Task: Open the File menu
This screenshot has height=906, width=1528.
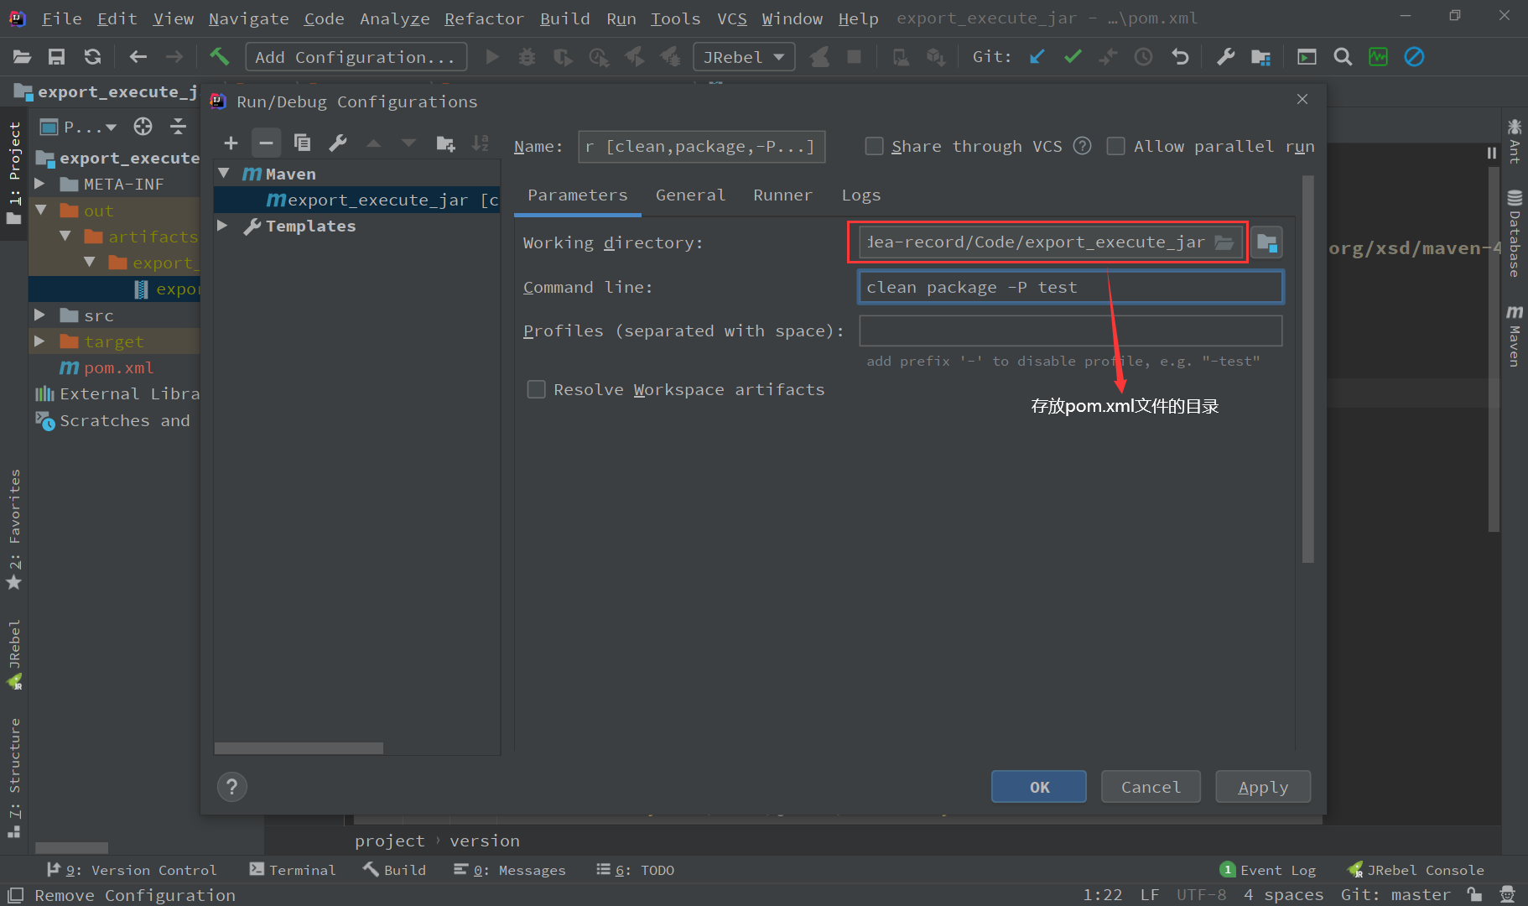Action: 61,18
